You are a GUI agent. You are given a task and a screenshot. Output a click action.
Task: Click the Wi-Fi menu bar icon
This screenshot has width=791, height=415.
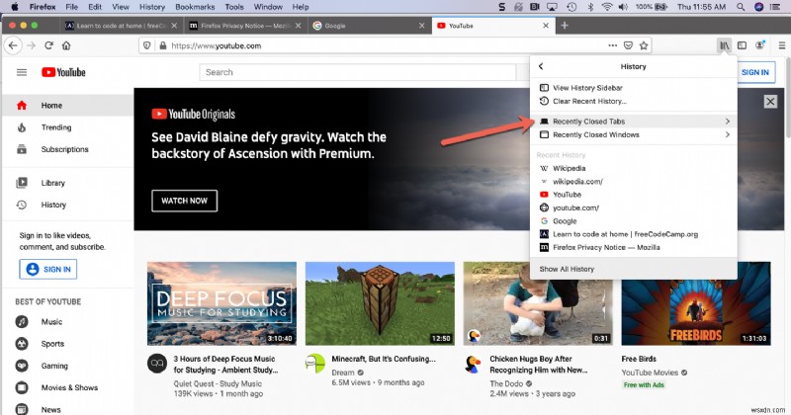click(x=607, y=7)
